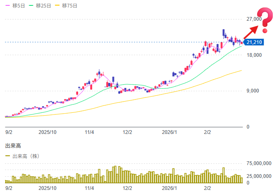This screenshot has width=279, height=192.
Task: Click the 出来高 section heading
Action: [x=13, y=146]
